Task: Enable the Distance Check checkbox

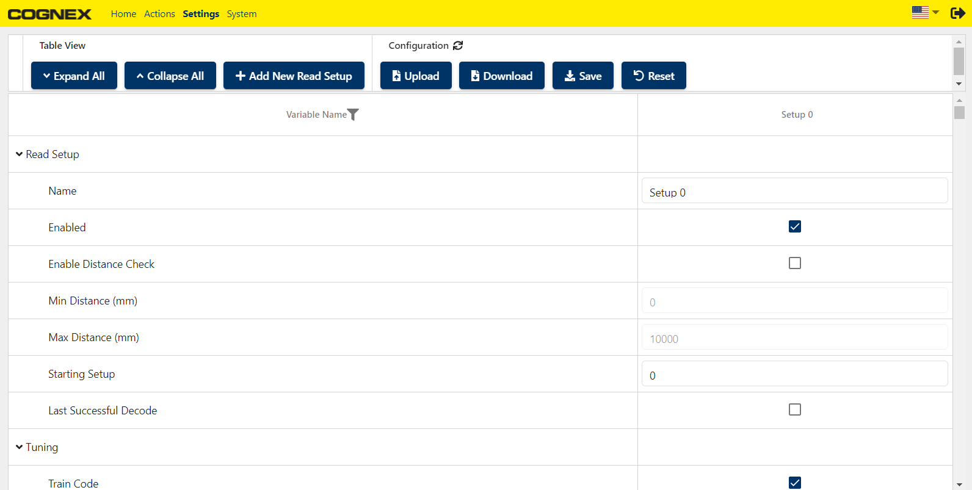Action: pyautogui.click(x=794, y=264)
